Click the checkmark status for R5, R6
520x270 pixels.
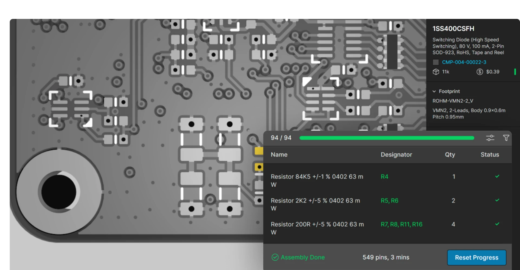tap(497, 200)
